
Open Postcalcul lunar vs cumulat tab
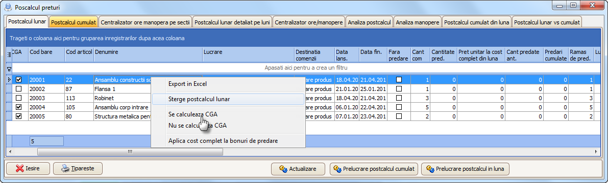coord(547,22)
